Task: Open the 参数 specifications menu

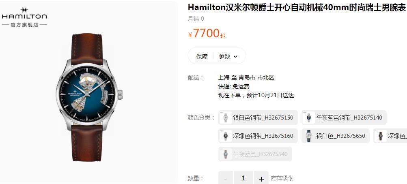Action: pos(228,56)
